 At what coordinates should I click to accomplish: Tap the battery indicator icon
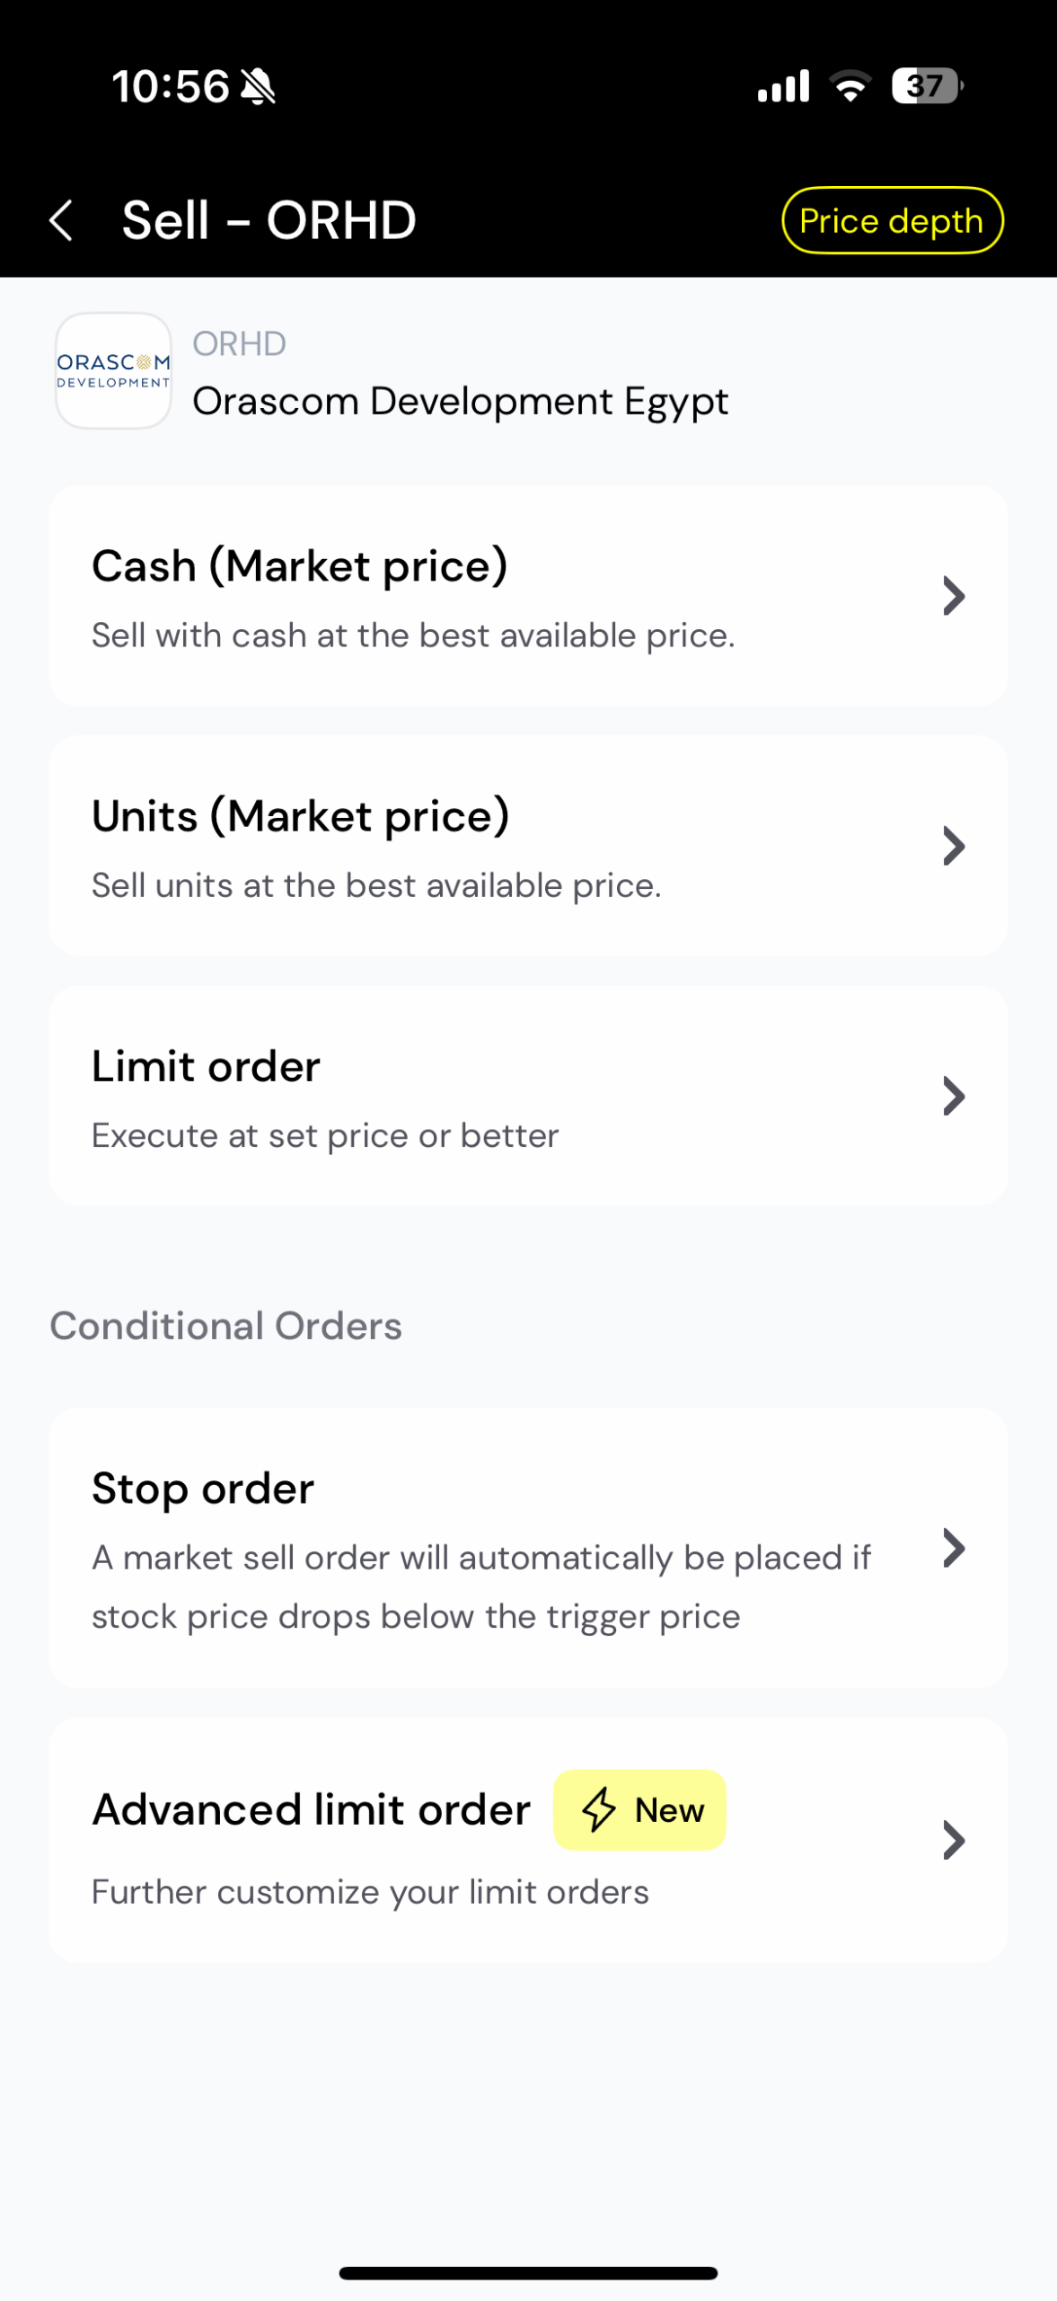click(x=927, y=86)
